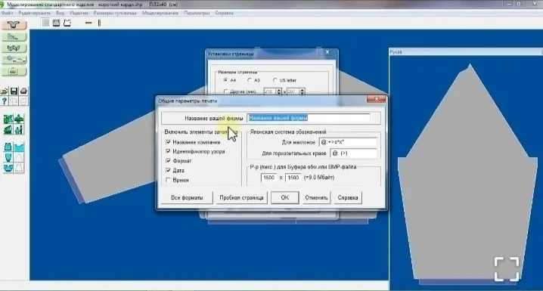Open the Файл menu
This screenshot has height=291, width=543.
pyautogui.click(x=7, y=13)
